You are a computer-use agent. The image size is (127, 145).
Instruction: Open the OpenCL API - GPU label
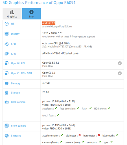[21, 73]
